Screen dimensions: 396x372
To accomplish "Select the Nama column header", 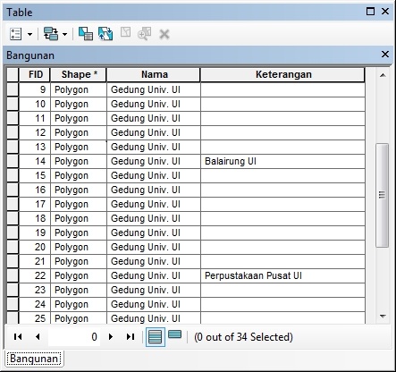I will (154, 74).
